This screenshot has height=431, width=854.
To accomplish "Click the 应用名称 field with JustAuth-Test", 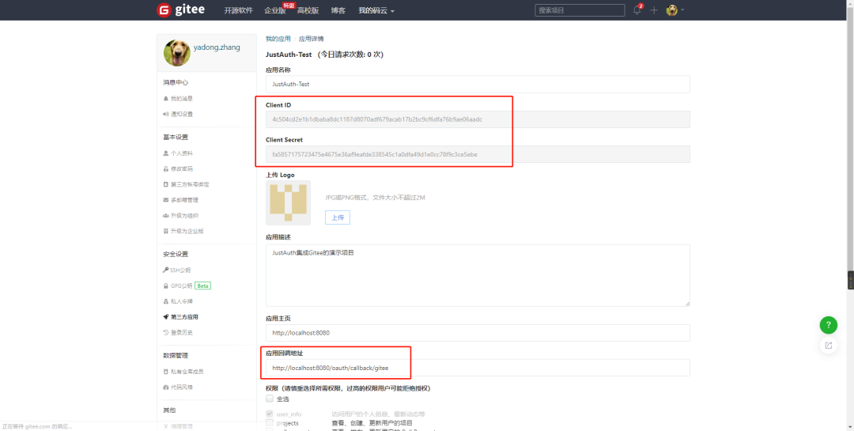I will coord(478,85).
